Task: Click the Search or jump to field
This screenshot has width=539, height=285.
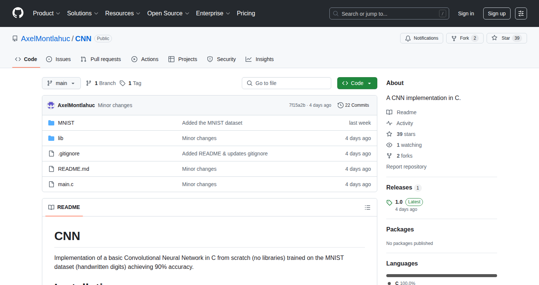Action: [389, 13]
